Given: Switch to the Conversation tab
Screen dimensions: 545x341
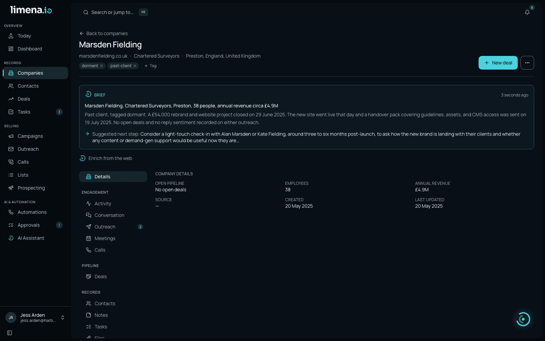Looking at the screenshot, I should pyautogui.click(x=113, y=215).
